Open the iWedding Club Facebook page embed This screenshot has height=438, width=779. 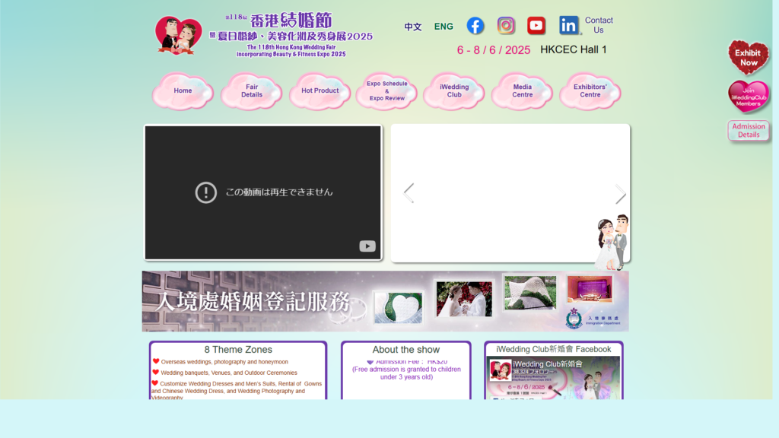coord(554,378)
